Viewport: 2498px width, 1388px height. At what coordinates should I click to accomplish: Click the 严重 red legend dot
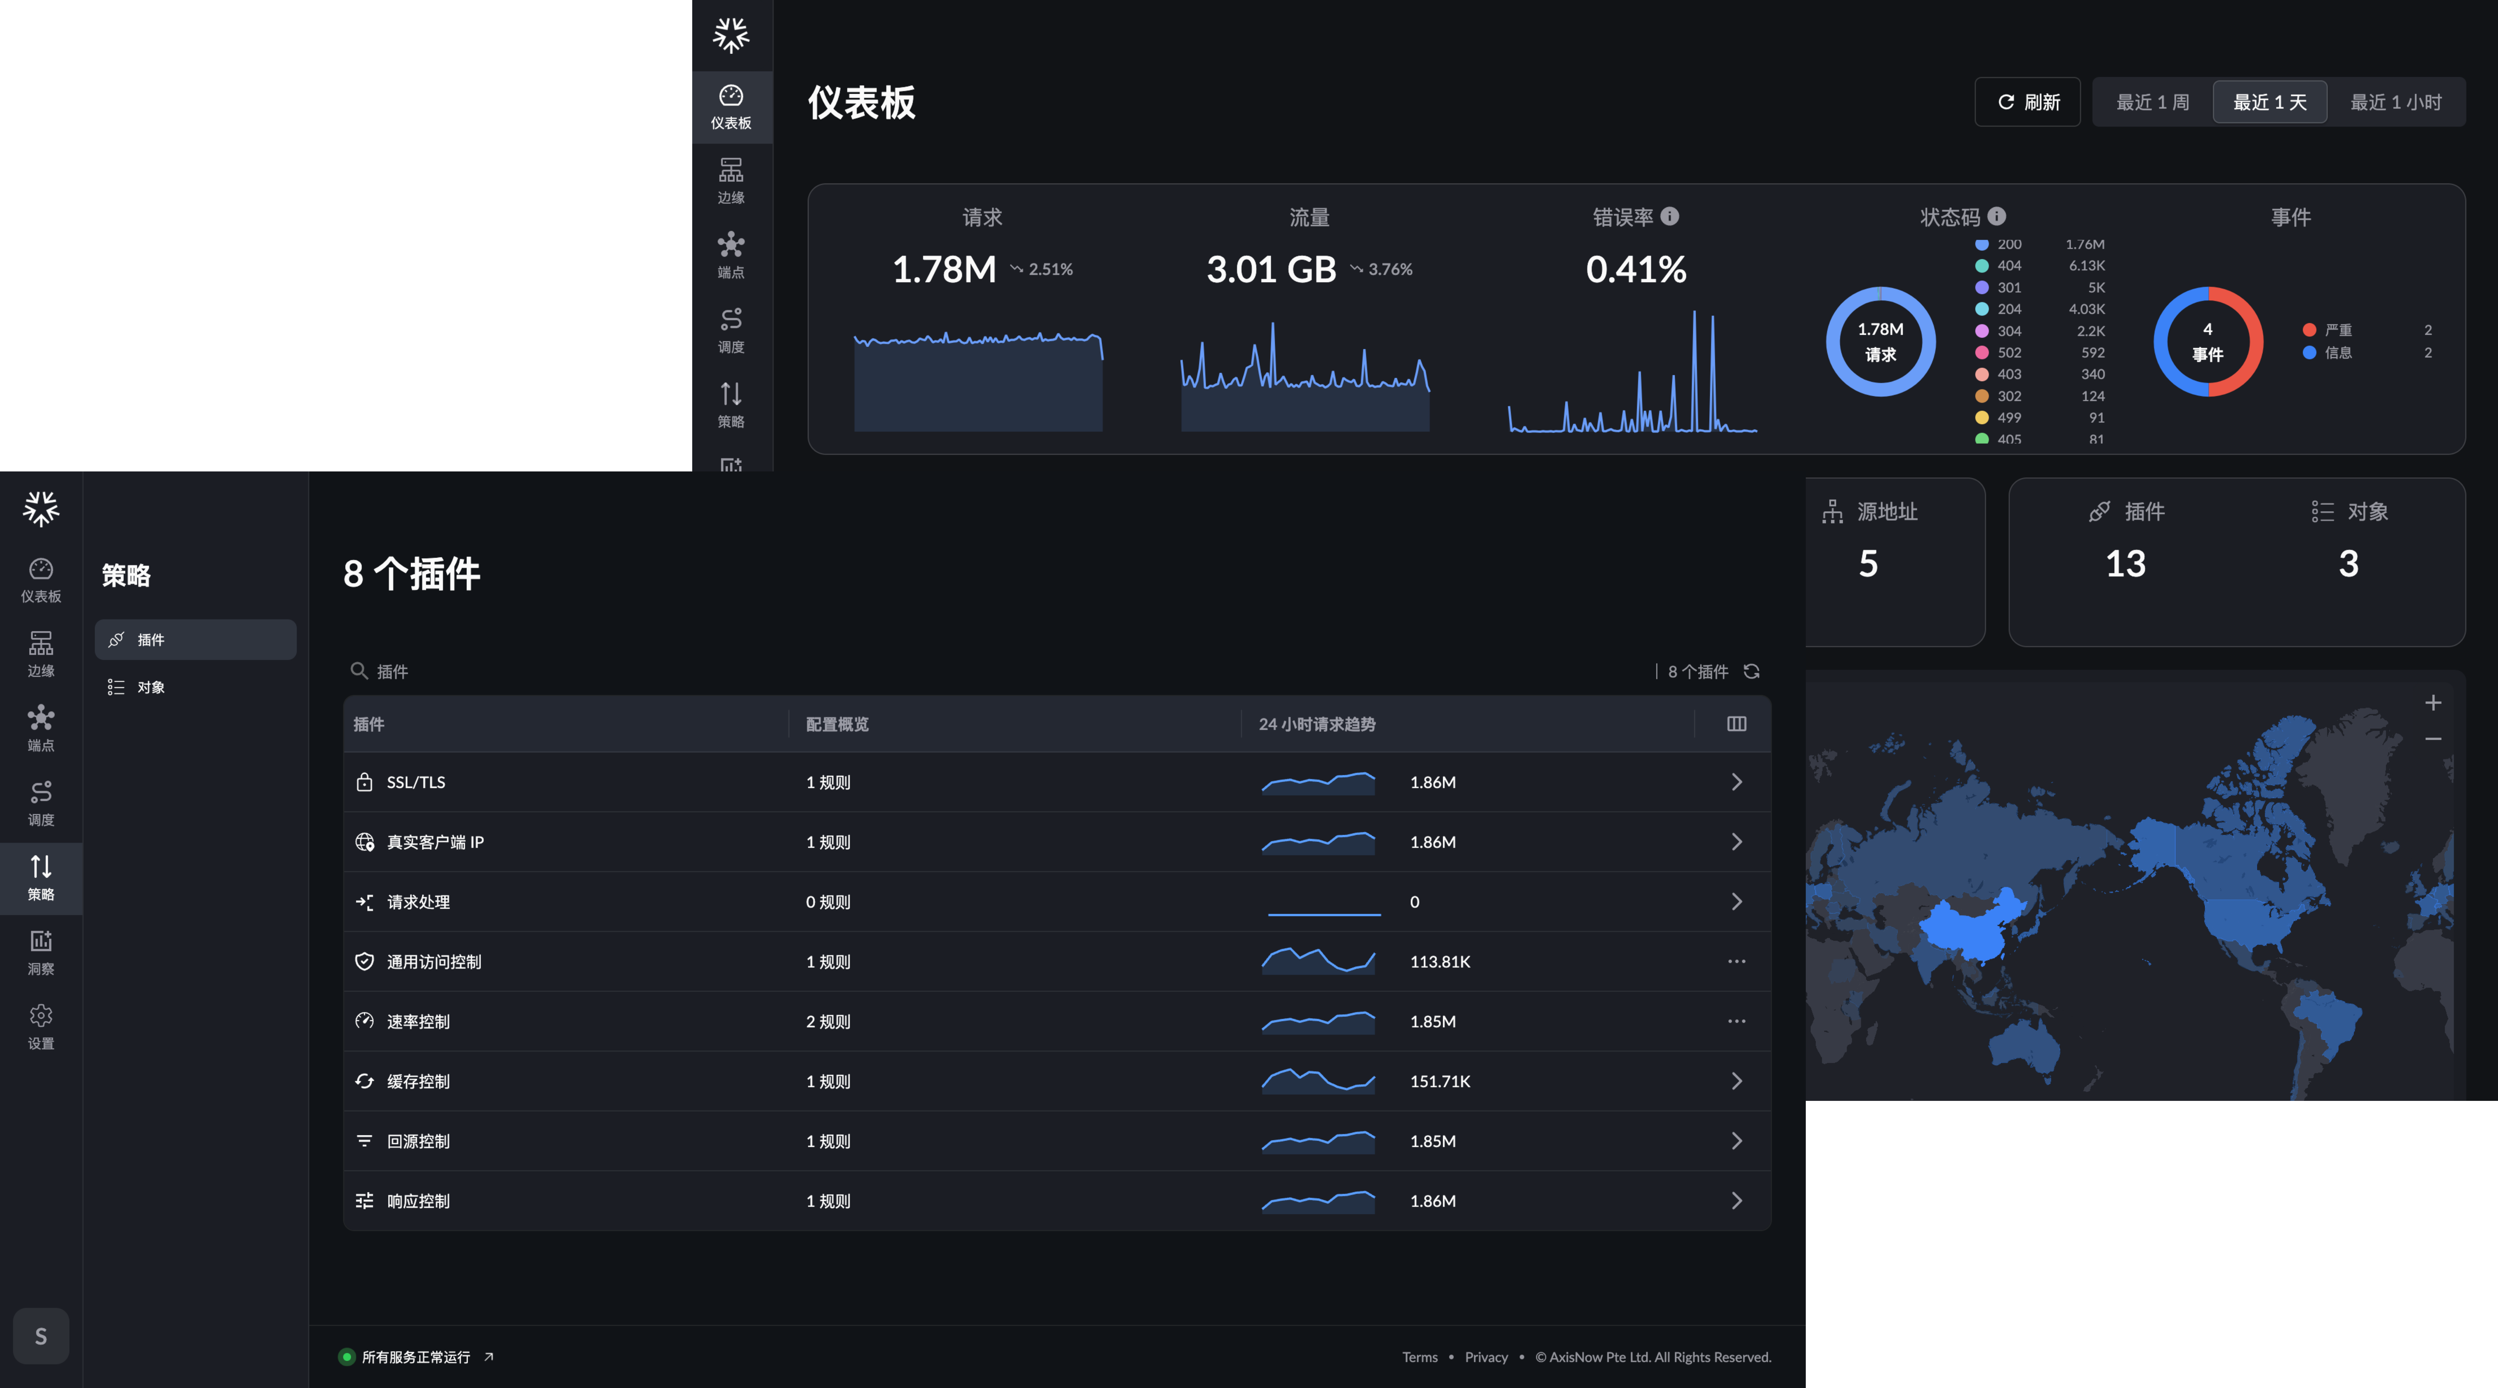click(2310, 330)
